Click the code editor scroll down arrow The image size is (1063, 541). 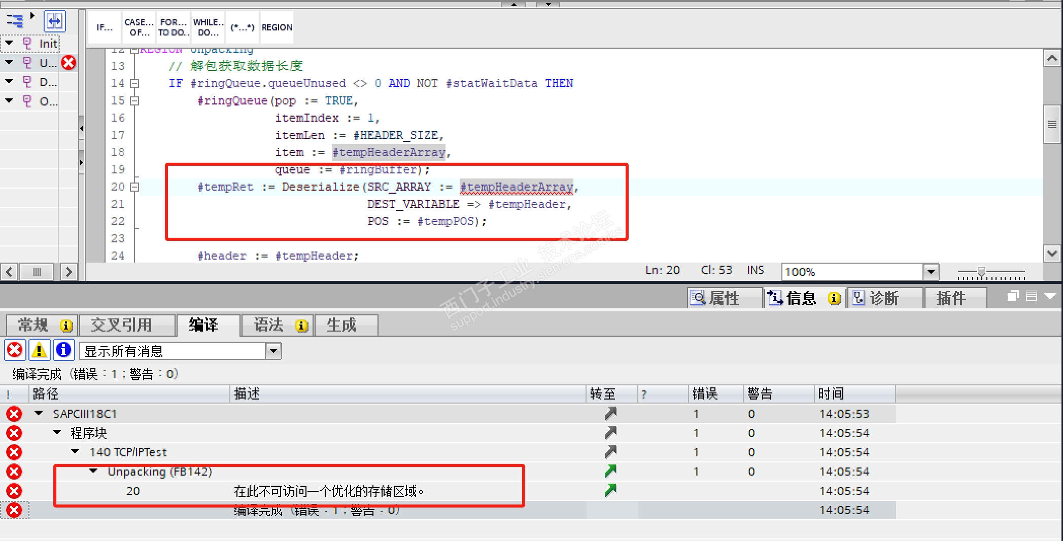click(1052, 253)
